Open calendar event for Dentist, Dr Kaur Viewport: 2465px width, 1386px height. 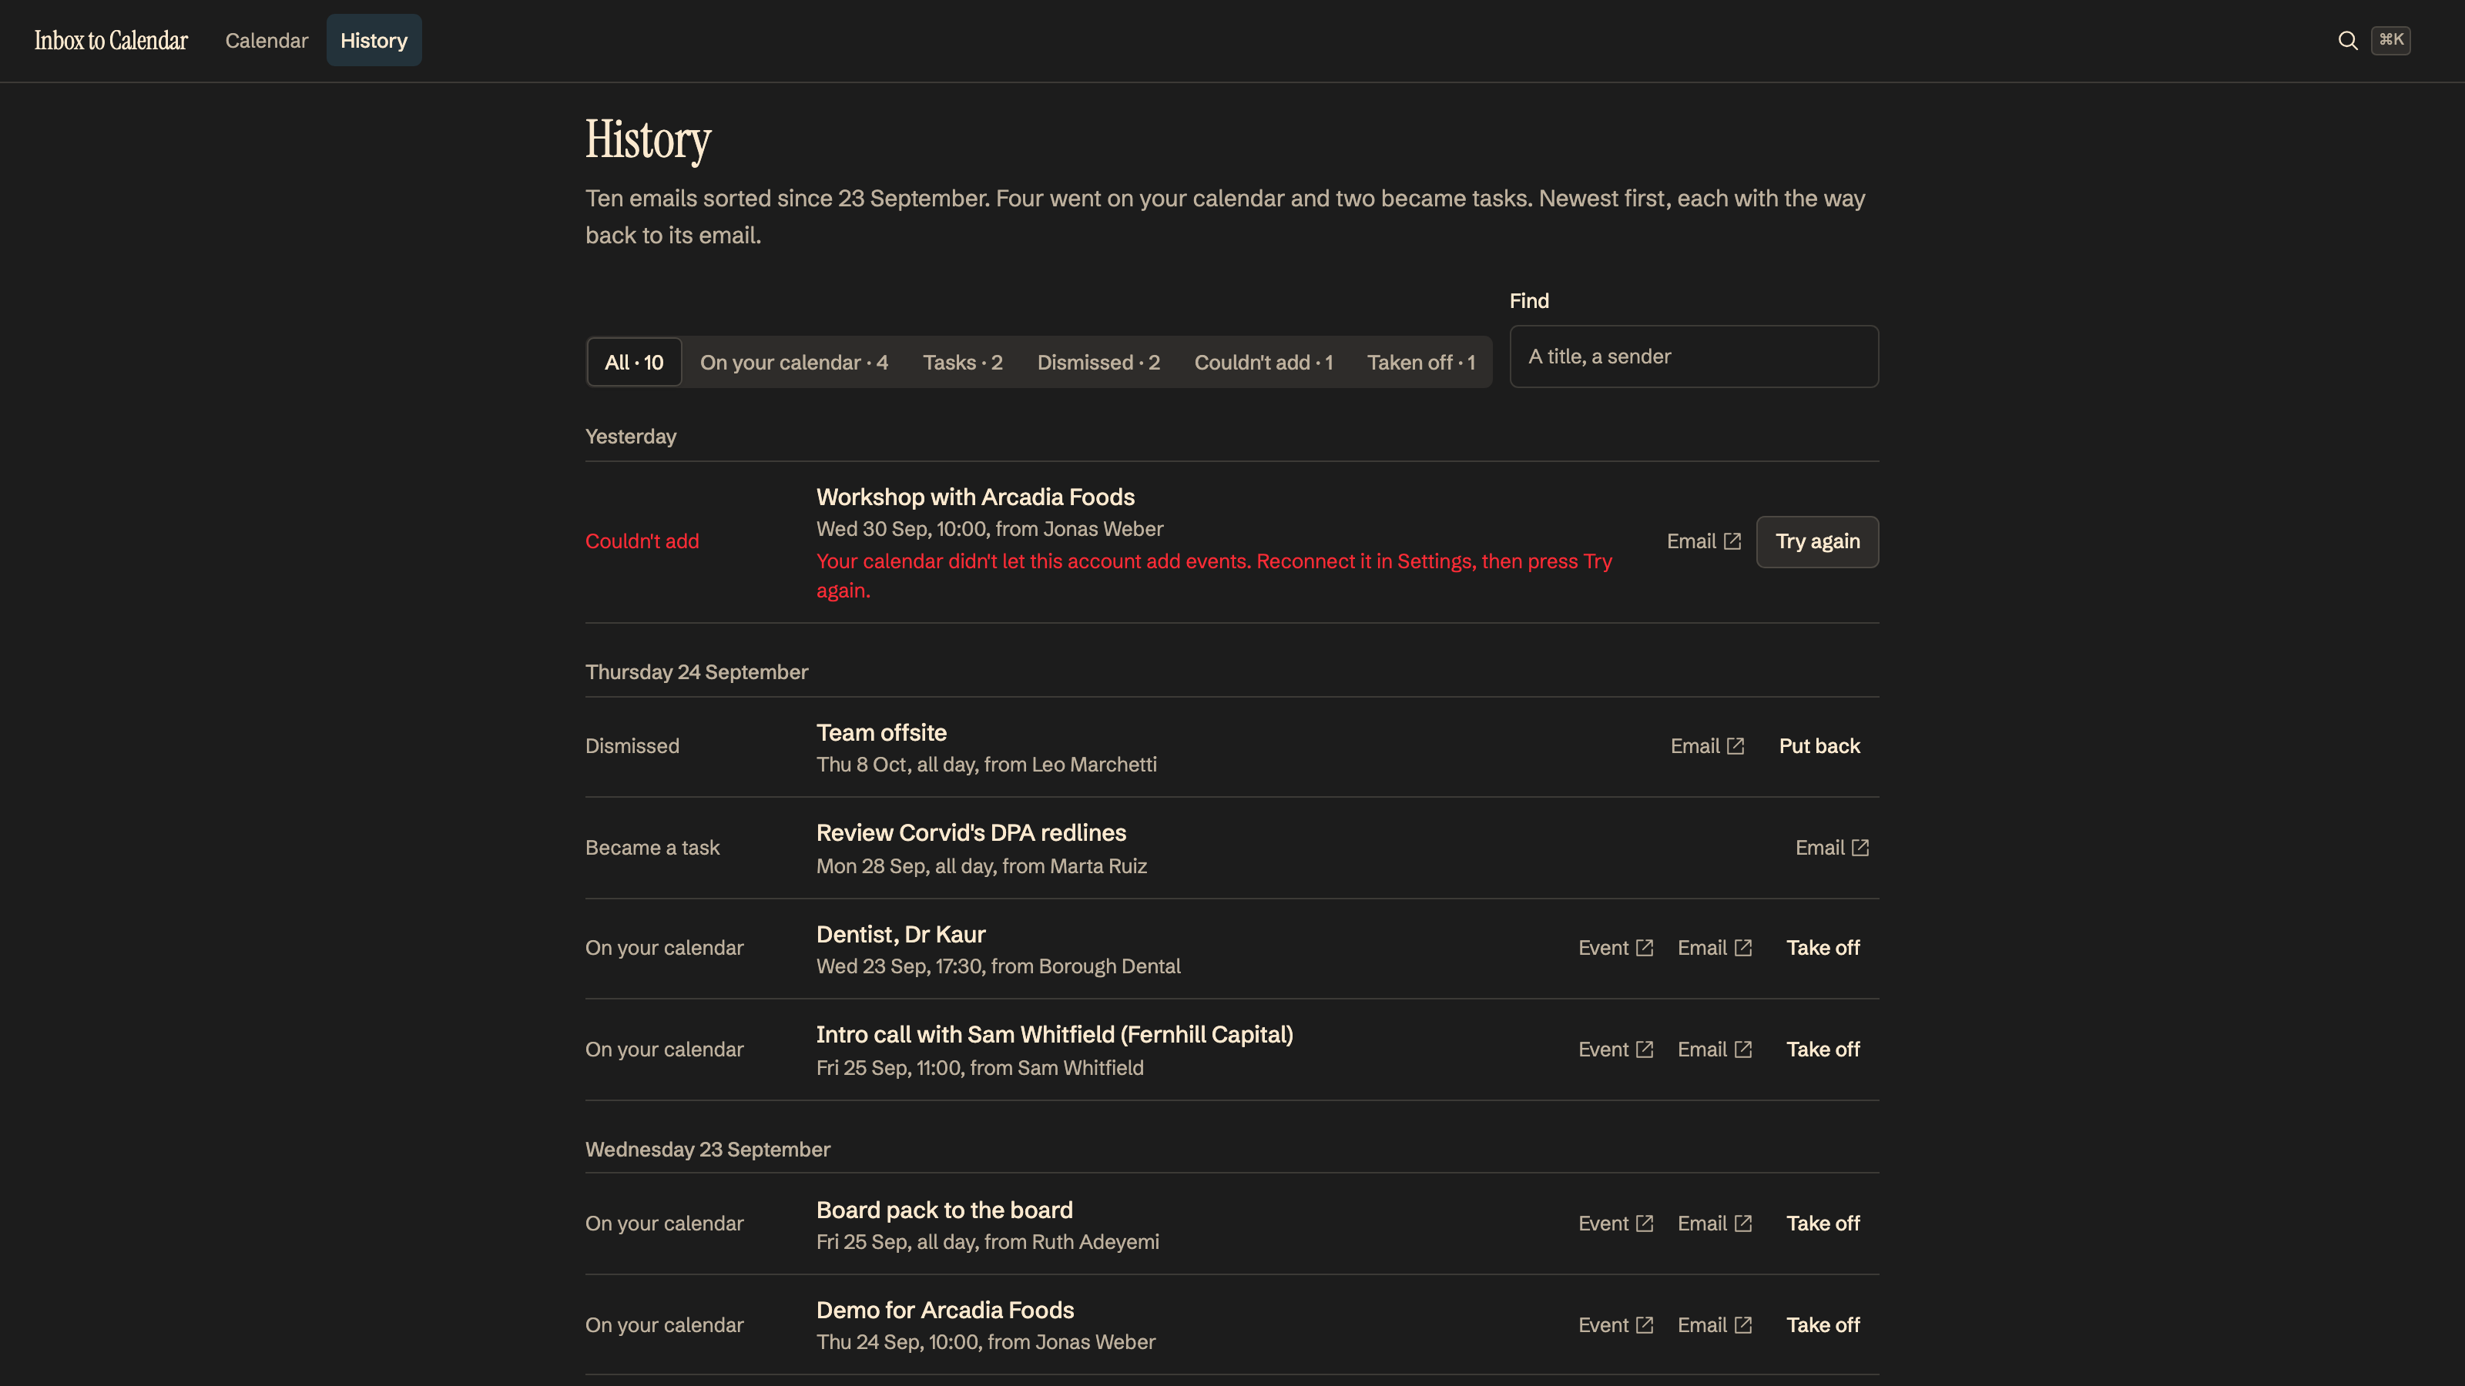(x=1615, y=948)
